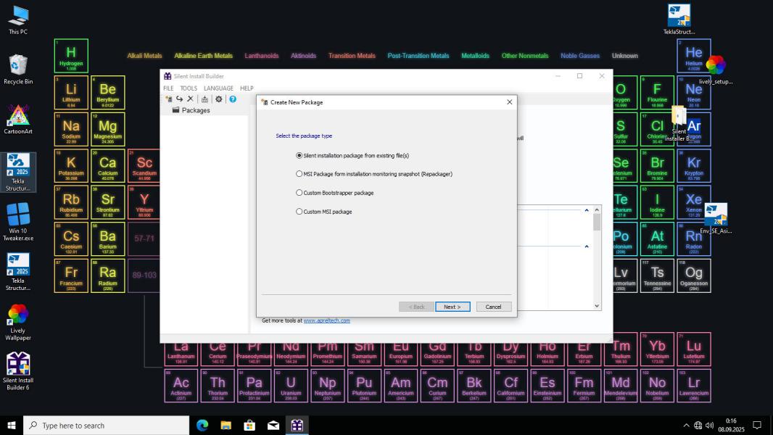773x435 pixels.
Task: Open the LANGUAGE menu
Action: coord(218,88)
